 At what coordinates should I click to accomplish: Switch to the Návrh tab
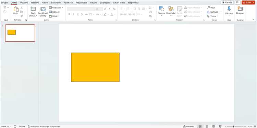point(45,3)
